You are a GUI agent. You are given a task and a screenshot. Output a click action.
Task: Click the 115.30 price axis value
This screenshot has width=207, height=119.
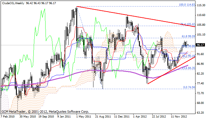point(200,6)
